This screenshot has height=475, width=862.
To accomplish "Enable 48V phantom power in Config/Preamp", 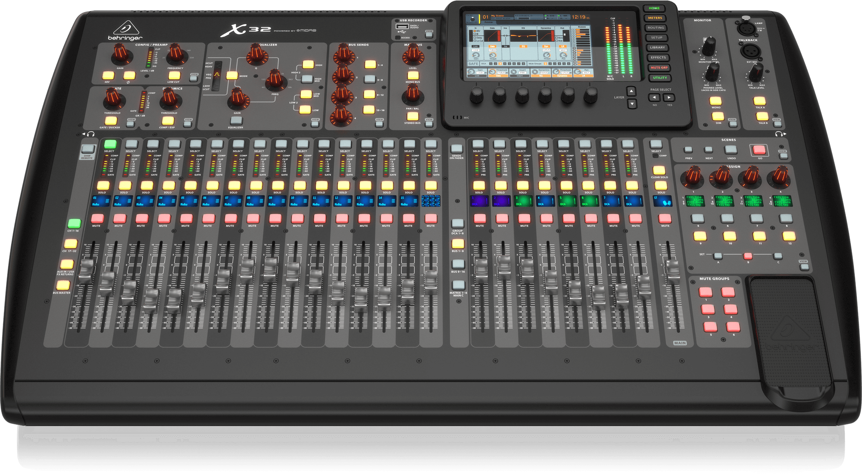I will point(108,76).
